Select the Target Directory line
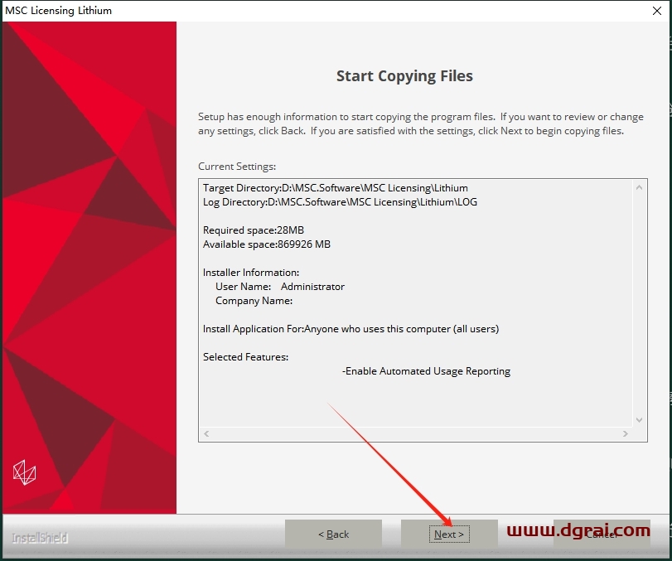Viewport: 672px width, 561px height. tap(335, 188)
